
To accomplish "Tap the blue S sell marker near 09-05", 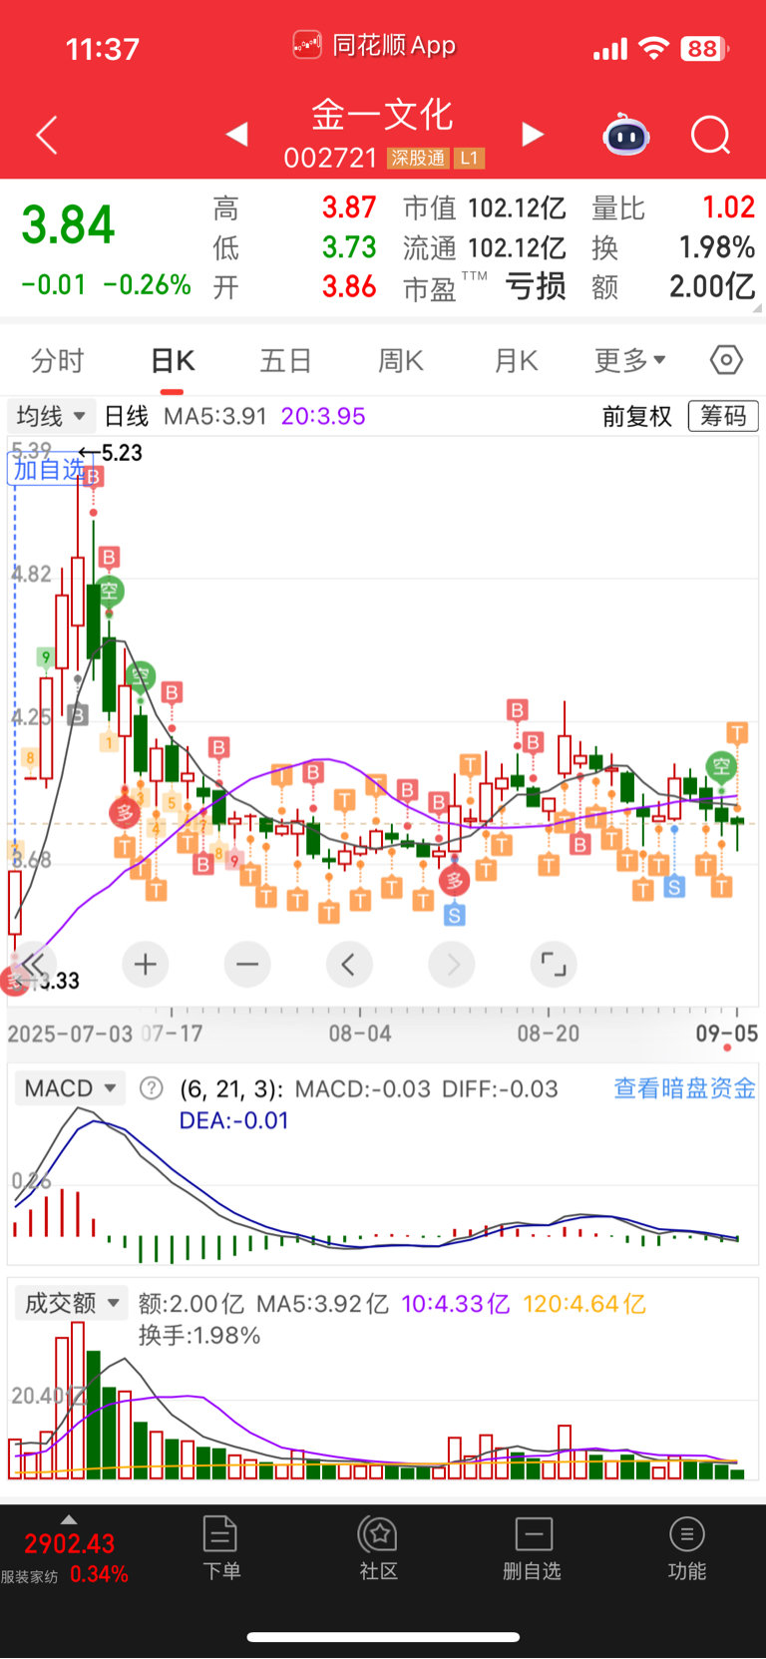I will [x=674, y=886].
